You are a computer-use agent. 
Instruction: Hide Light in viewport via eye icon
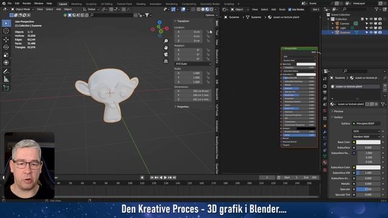point(371,28)
